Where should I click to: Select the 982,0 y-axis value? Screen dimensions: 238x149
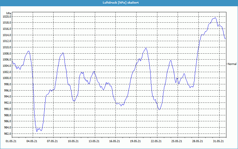pos(7,134)
